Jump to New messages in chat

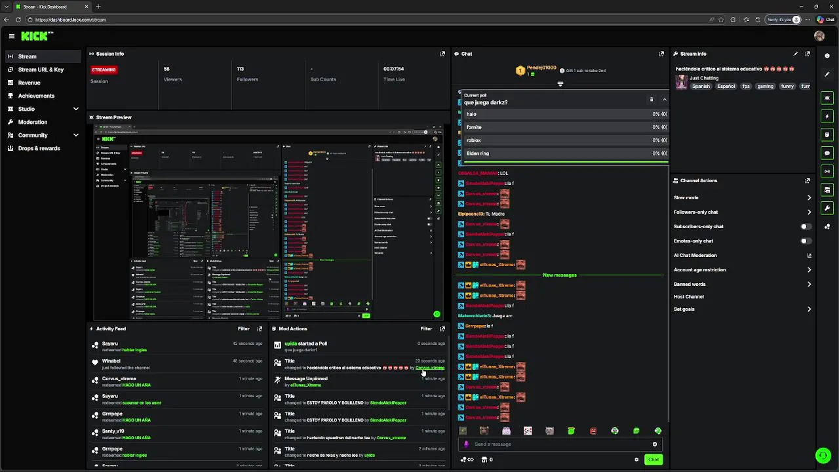tap(560, 275)
